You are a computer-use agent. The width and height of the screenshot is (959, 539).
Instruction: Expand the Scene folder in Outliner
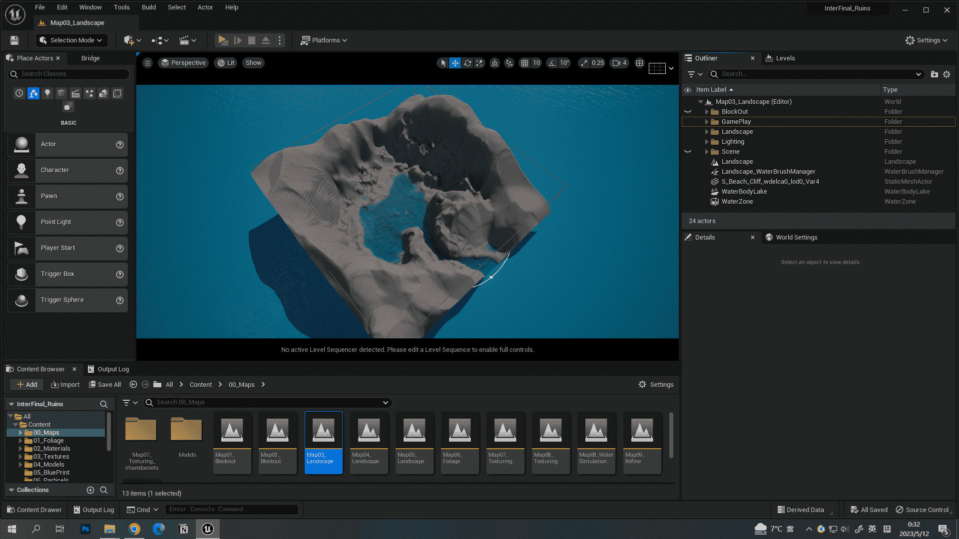point(707,151)
